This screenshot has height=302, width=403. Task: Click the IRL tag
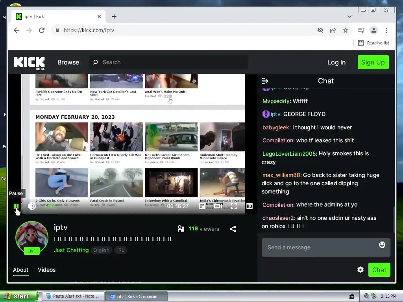click(x=120, y=250)
